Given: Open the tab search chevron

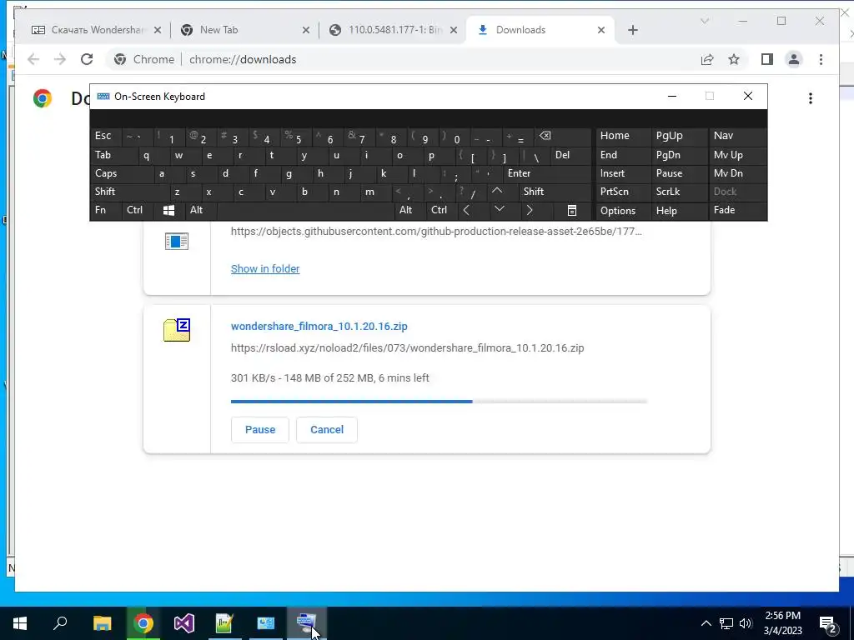Looking at the screenshot, I should [x=704, y=21].
